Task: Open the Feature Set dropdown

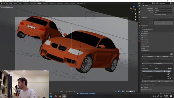Action: pos(163,11)
